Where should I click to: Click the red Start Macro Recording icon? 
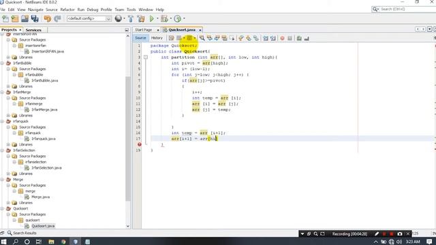282,38
